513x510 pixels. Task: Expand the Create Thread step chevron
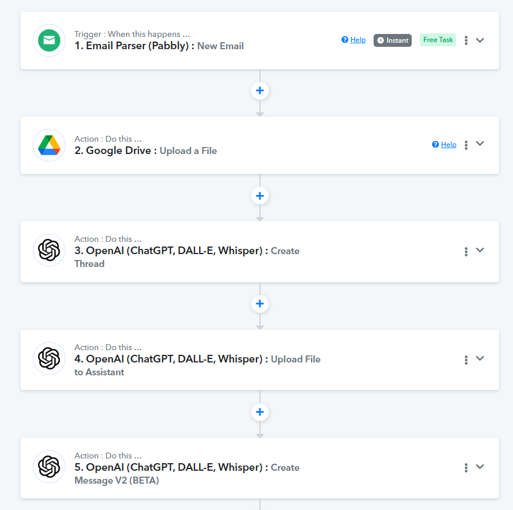coord(480,250)
